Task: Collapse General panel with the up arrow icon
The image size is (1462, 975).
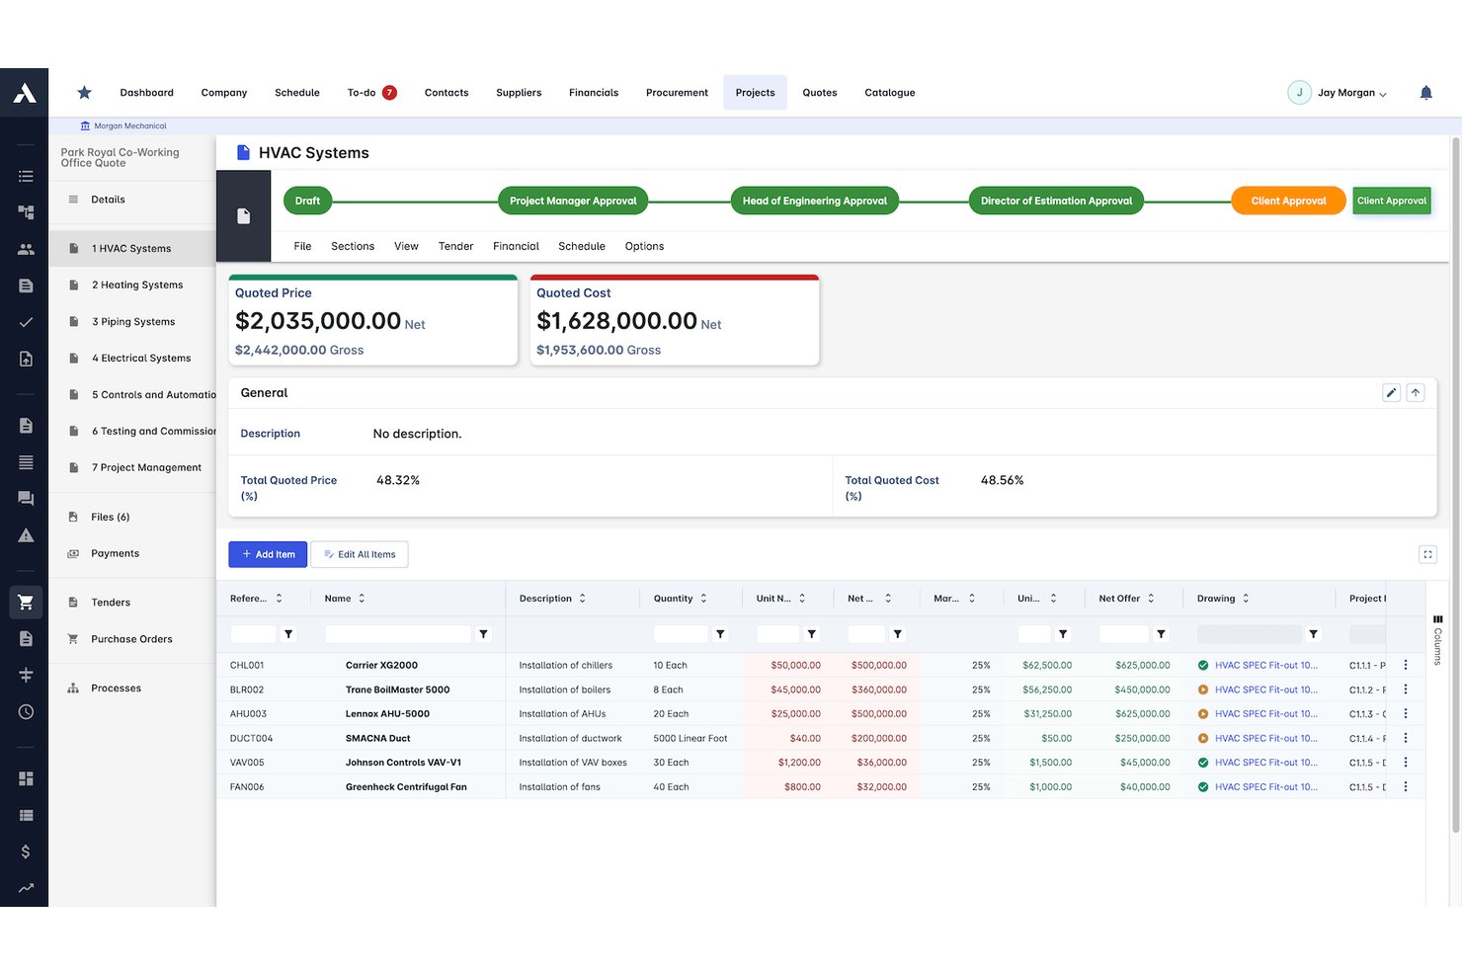Action: 1416,392
